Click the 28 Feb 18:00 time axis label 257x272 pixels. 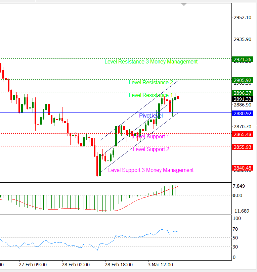[119, 264]
